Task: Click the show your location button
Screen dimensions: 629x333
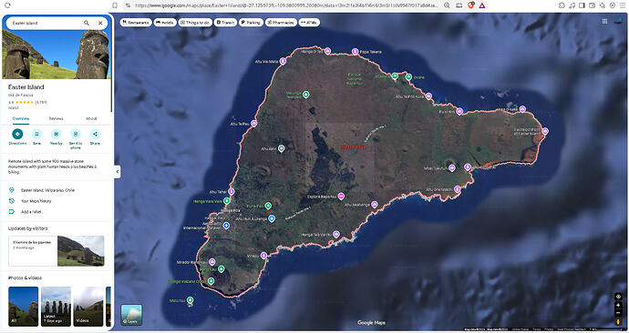Action: pyautogui.click(x=618, y=297)
